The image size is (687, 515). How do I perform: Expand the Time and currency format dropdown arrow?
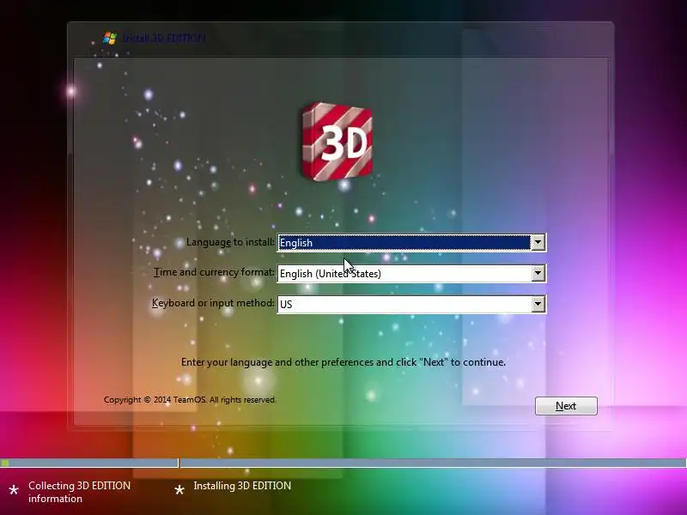click(x=538, y=273)
